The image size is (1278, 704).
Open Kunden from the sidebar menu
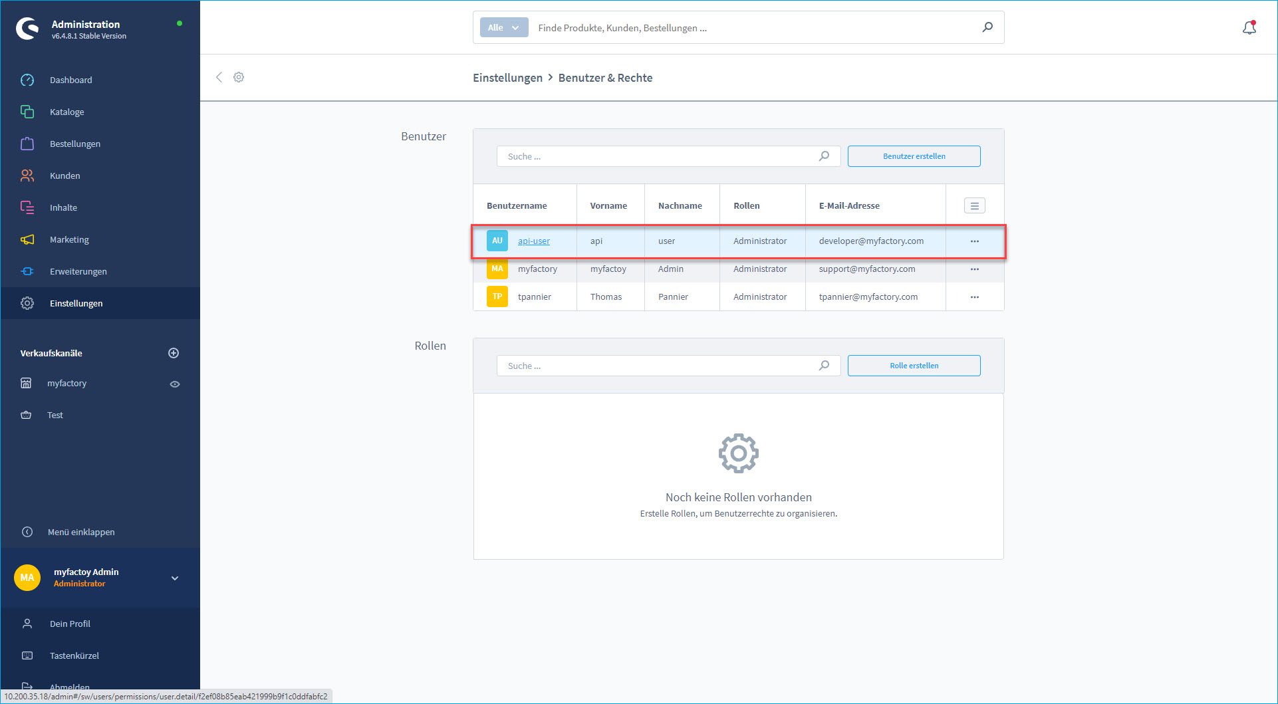coord(27,176)
